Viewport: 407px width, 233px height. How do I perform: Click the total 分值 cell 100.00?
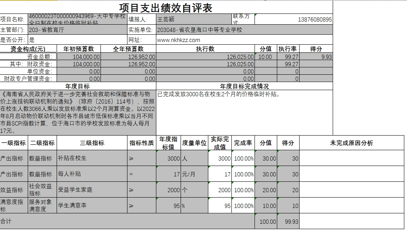tap(266, 221)
